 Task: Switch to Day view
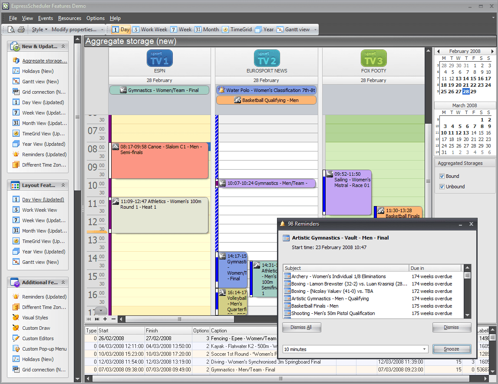coord(121,30)
